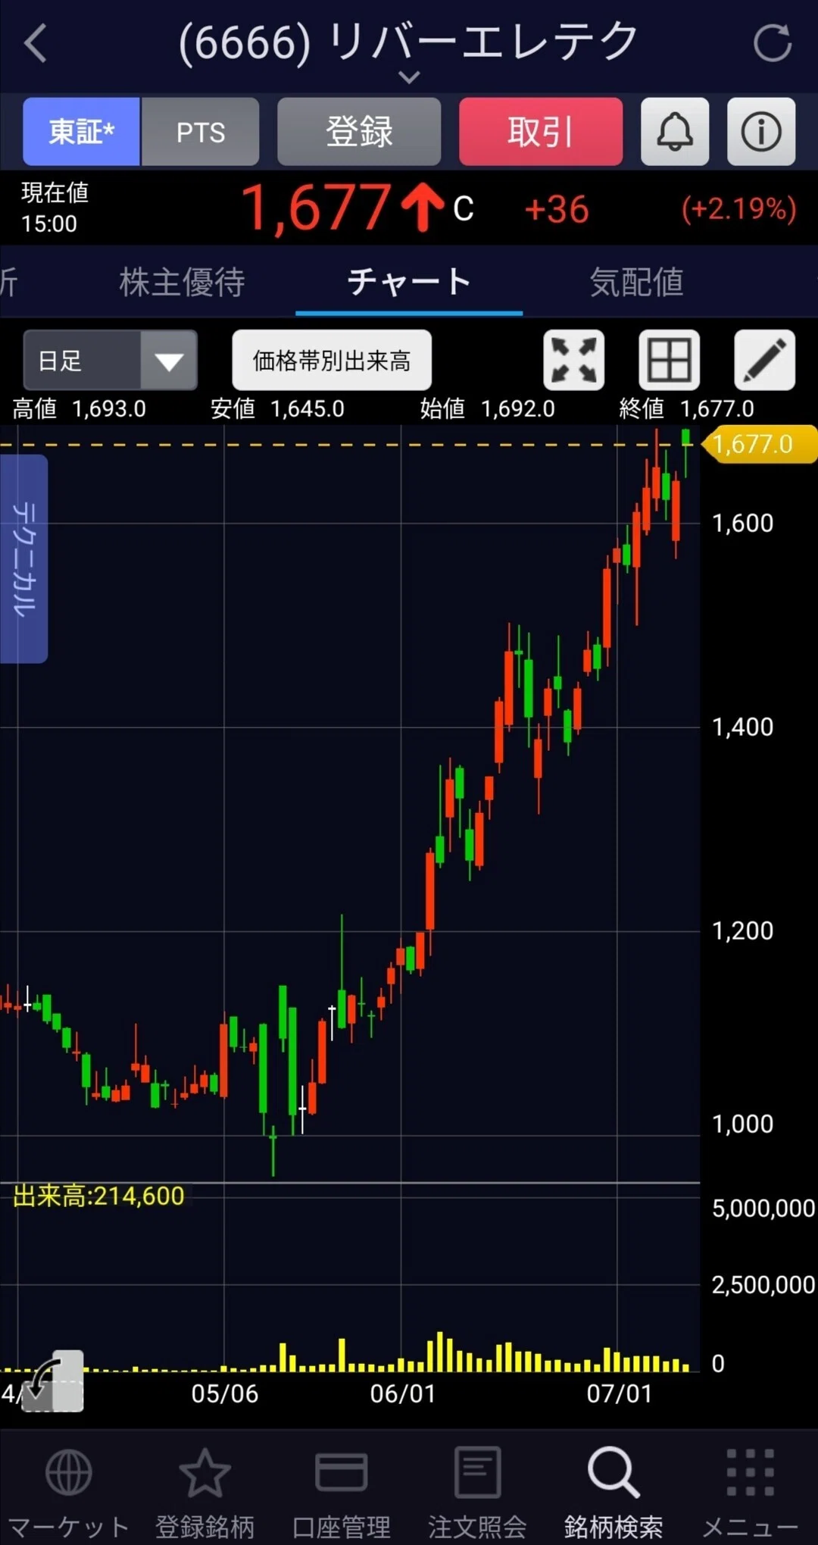Screen dimensions: 818x1545
Task: Tap the chart reset undo icon
Action: pyautogui.click(x=52, y=1381)
